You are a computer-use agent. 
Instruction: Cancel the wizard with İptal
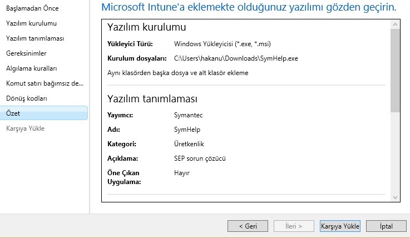click(386, 226)
